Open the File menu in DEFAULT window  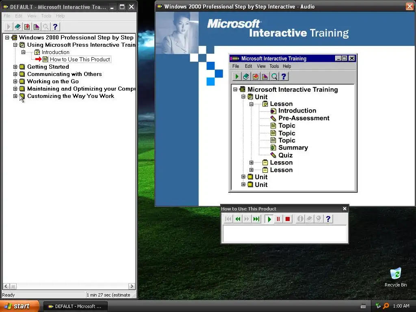7,16
